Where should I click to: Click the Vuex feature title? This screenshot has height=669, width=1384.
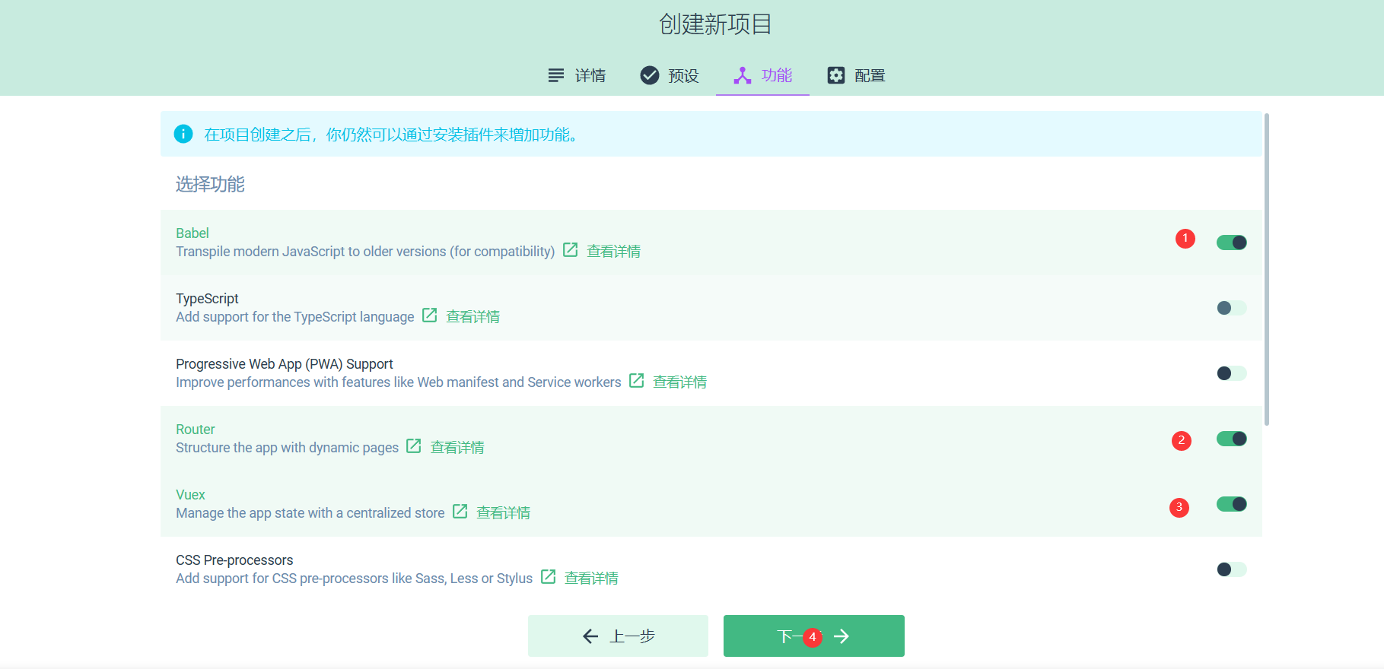tap(190, 494)
